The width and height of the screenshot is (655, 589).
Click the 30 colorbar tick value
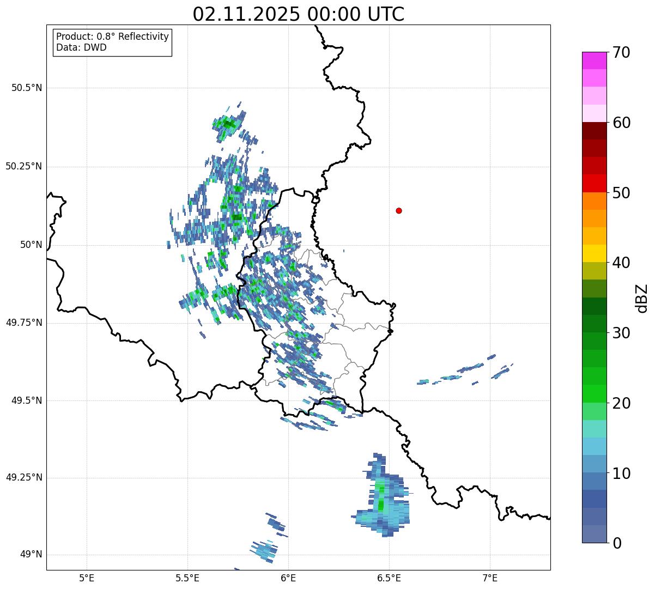click(621, 333)
